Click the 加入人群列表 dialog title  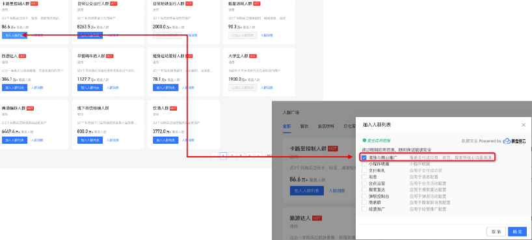click(377, 125)
